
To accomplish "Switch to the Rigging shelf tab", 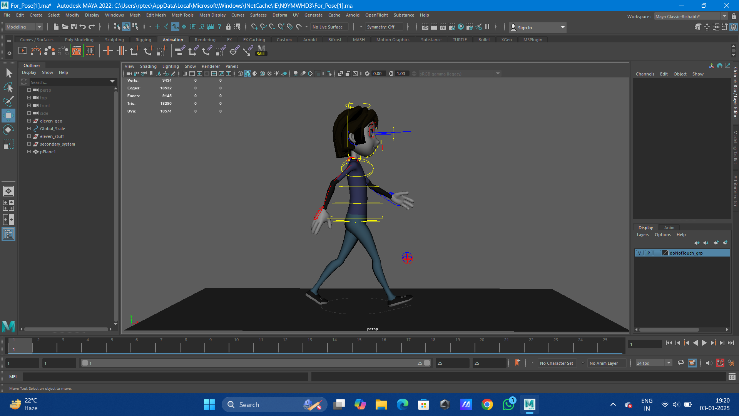I will [x=143, y=40].
